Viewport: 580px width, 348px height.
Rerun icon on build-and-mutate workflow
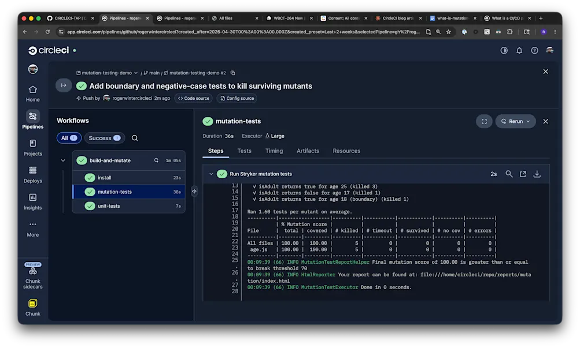point(156,160)
